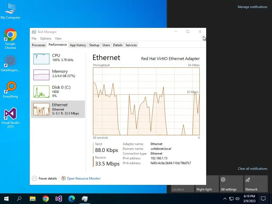Click the 6:19 PM clock
Screen dimensions: 272x204
point(249,196)
